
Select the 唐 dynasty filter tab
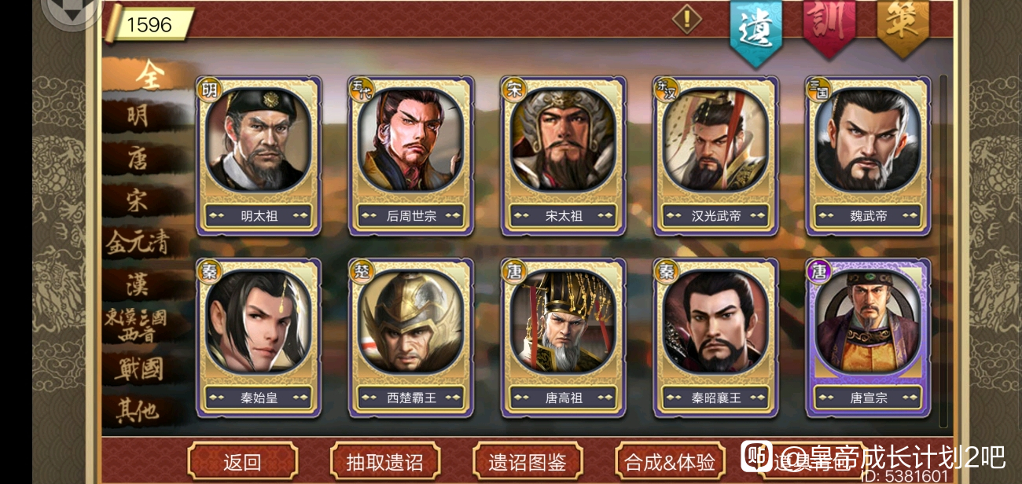pos(138,159)
